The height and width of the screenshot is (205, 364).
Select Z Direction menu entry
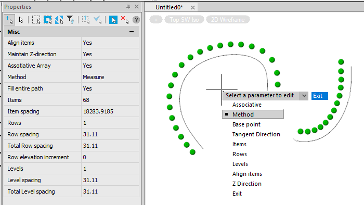coord(247,184)
